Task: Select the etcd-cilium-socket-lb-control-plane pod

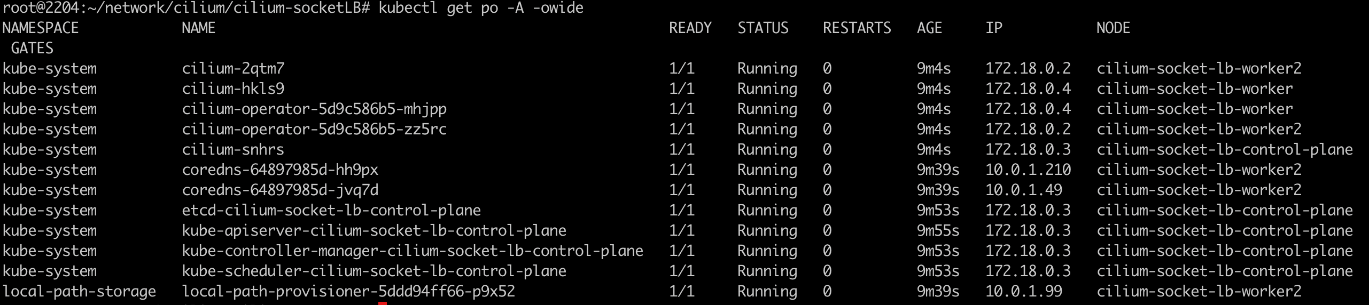Action: (331, 211)
